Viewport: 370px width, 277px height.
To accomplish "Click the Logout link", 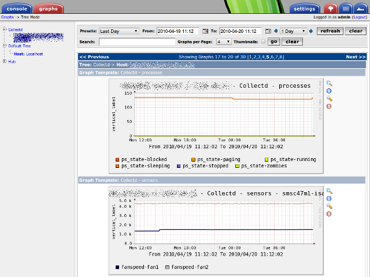I will click(360, 17).
